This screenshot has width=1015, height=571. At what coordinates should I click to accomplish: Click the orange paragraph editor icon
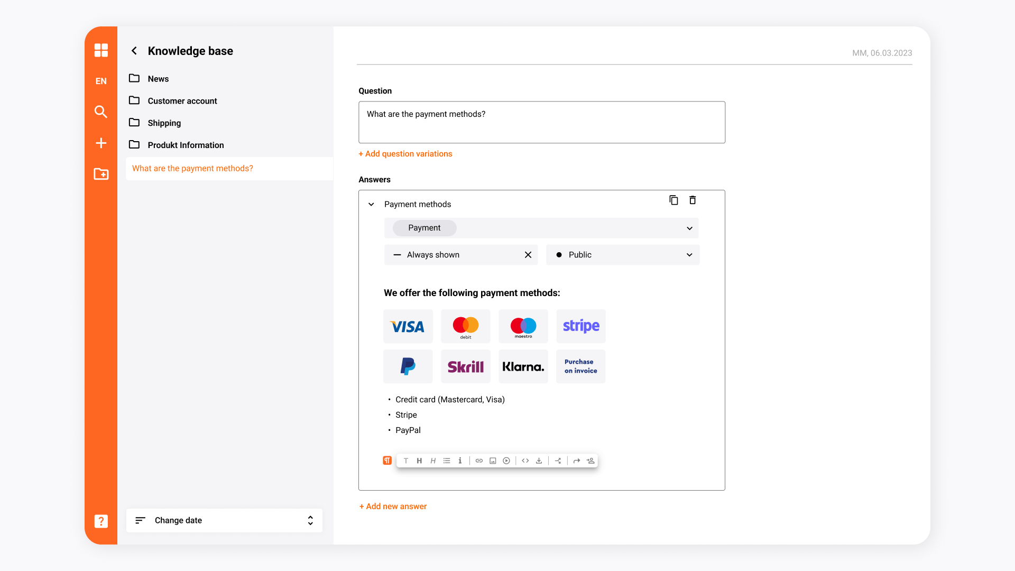point(387,461)
